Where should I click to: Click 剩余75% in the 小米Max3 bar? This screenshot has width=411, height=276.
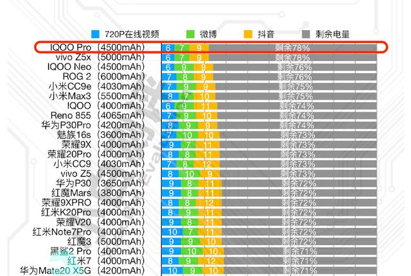(x=295, y=96)
